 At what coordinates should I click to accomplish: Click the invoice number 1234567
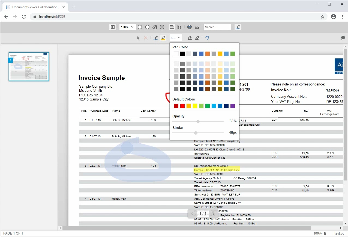pos(333,90)
